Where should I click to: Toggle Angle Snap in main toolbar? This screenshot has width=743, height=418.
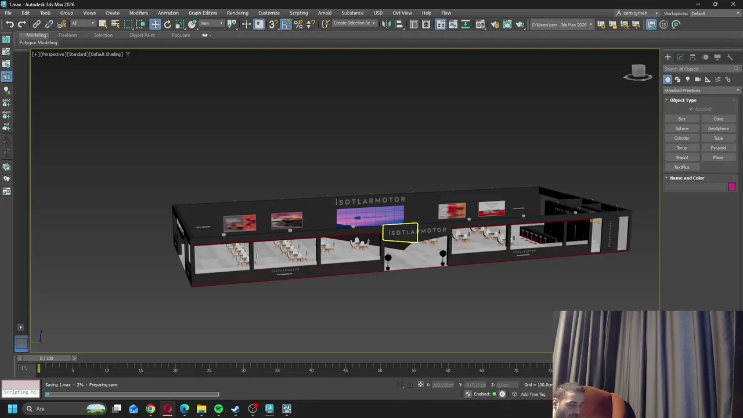click(x=286, y=24)
